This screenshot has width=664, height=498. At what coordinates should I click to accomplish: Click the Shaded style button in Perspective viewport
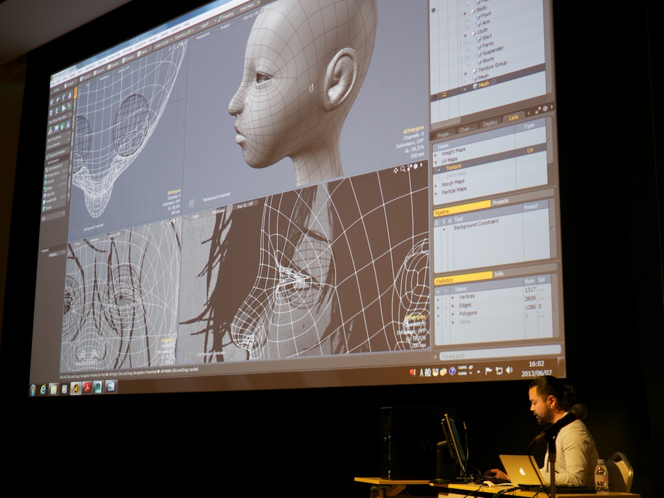(225, 26)
